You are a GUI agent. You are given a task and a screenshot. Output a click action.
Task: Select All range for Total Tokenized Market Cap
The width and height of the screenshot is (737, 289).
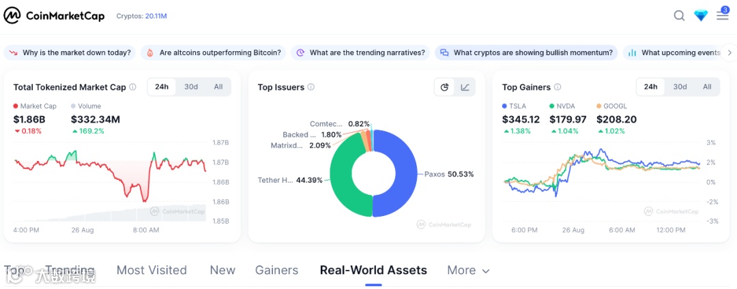tap(218, 87)
